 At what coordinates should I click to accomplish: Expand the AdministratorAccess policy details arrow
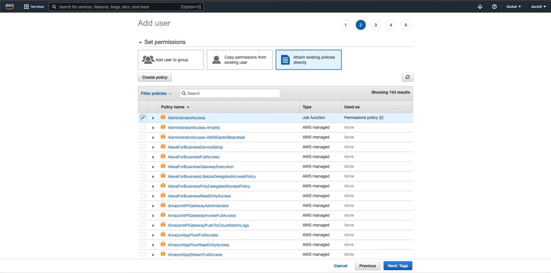[x=153, y=118]
